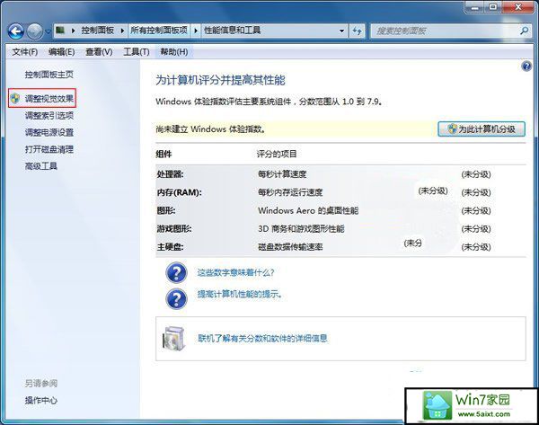Viewport: 539px width, 425px height.
Task: Click question icon beside 提高计算机性能的提示
Action: click(x=176, y=298)
